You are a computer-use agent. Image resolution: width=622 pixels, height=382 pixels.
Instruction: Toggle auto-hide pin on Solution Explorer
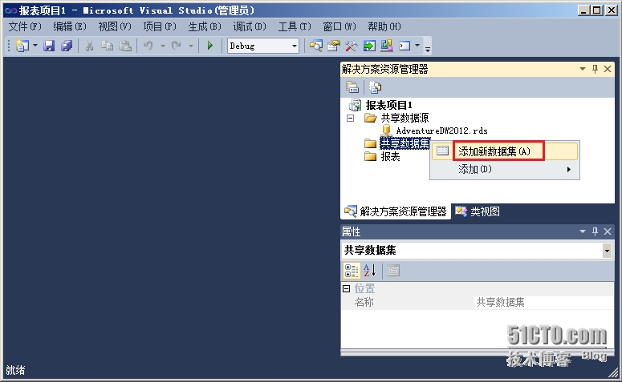595,69
